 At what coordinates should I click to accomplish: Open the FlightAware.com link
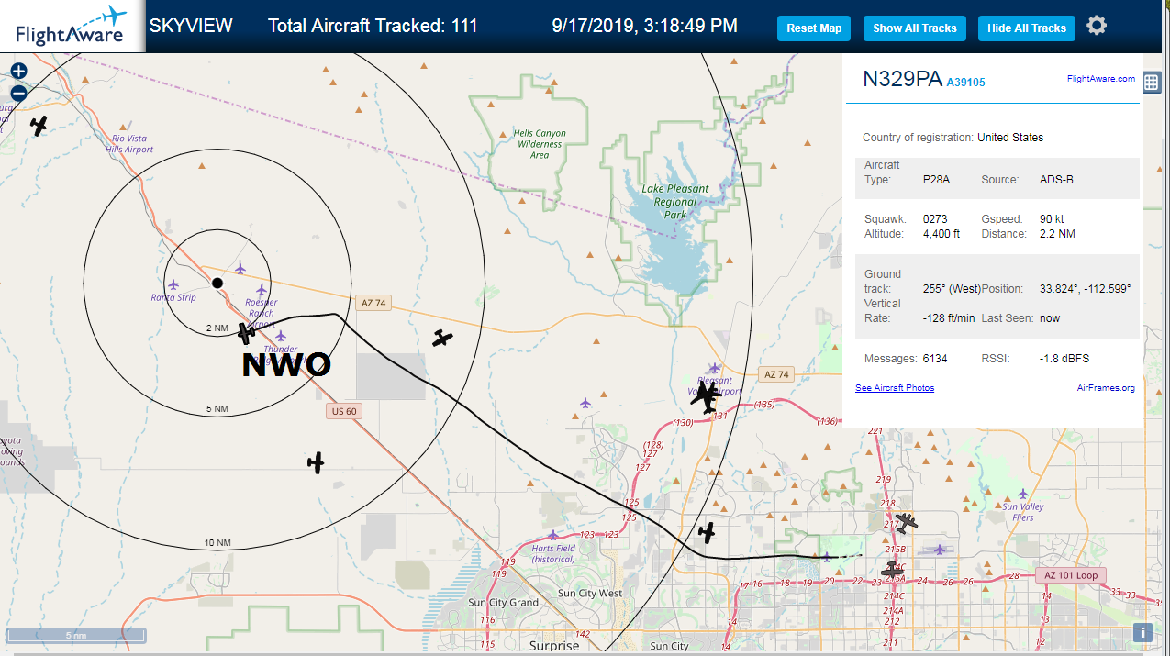[x=1100, y=79]
